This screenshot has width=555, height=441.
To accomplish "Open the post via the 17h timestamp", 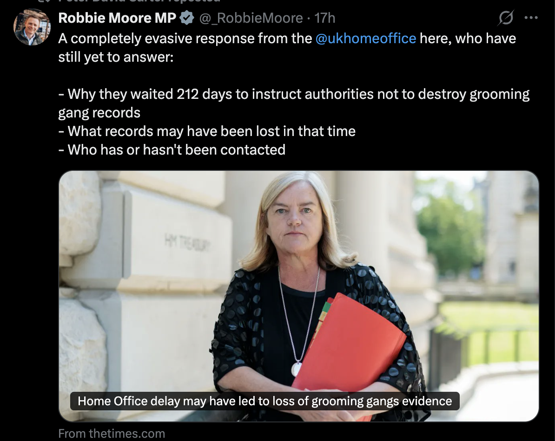I will coord(325,18).
